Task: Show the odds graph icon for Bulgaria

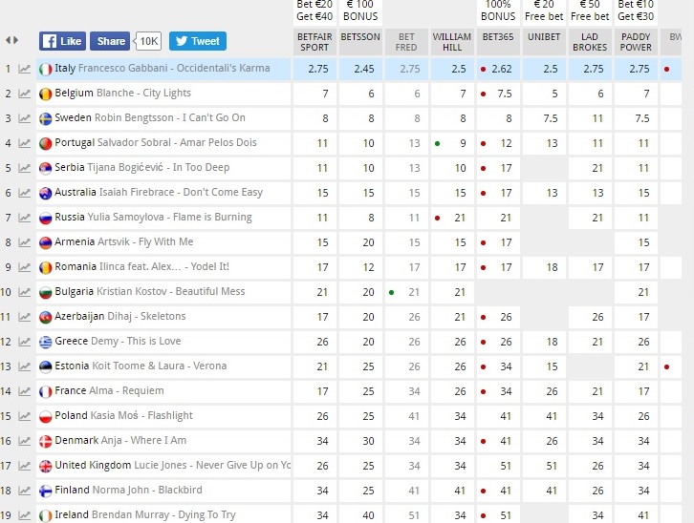Action: [x=25, y=292]
